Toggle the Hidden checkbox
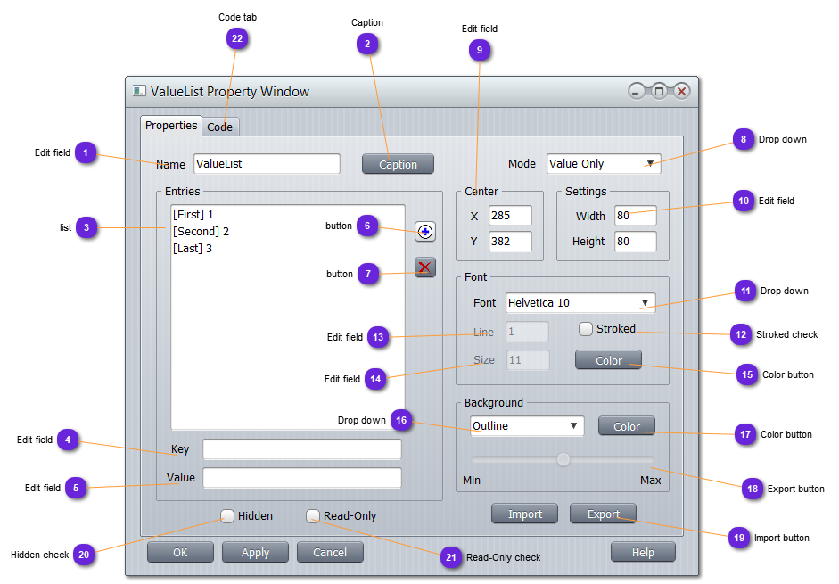839x584 pixels. (x=227, y=515)
